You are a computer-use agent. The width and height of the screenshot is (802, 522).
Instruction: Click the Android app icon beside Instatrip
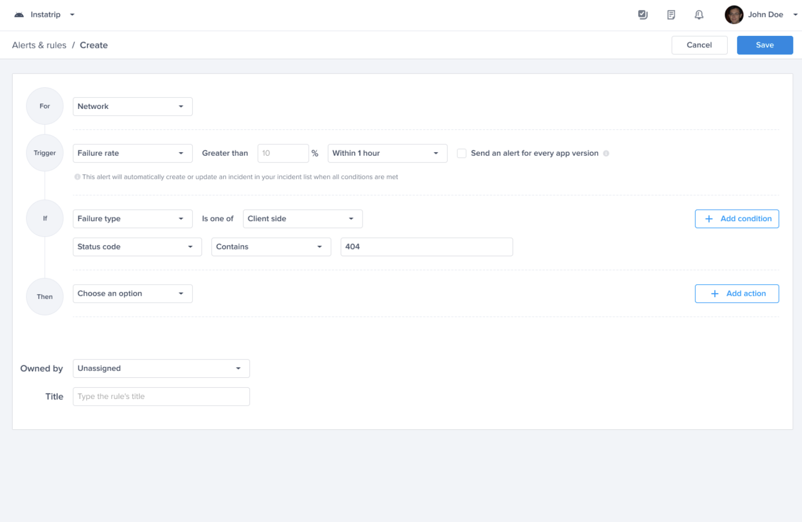(x=19, y=15)
